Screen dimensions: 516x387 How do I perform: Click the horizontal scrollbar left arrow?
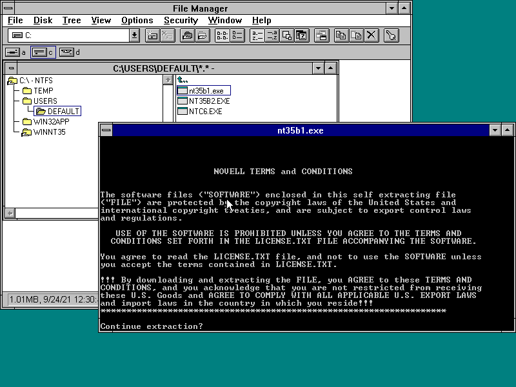[10, 213]
